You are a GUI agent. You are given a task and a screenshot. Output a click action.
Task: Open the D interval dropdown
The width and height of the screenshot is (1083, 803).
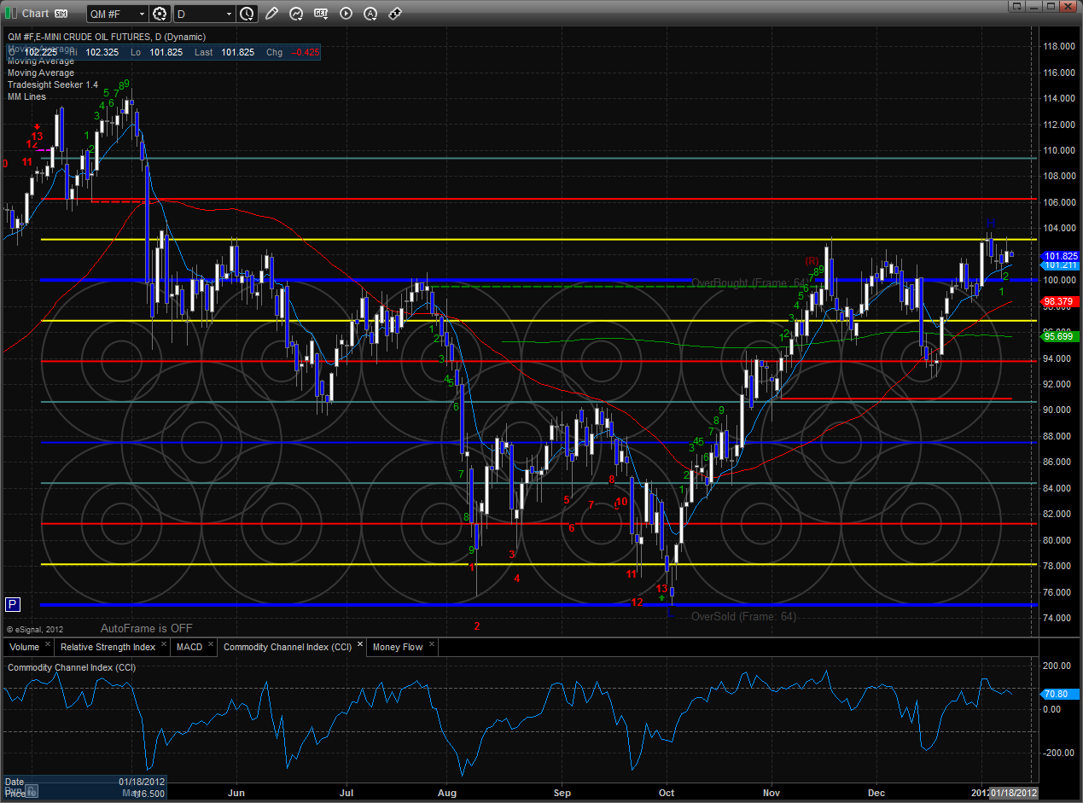204,14
